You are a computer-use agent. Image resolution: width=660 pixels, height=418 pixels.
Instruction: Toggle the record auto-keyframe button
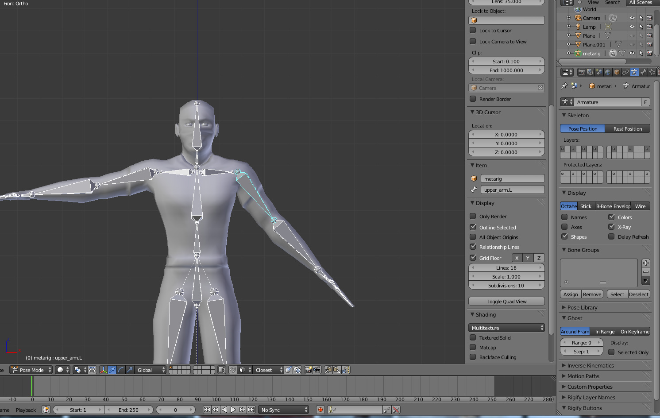click(x=320, y=410)
